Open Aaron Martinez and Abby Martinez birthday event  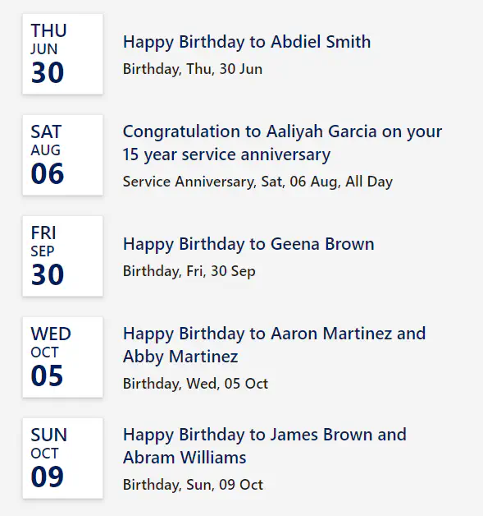coord(274,345)
